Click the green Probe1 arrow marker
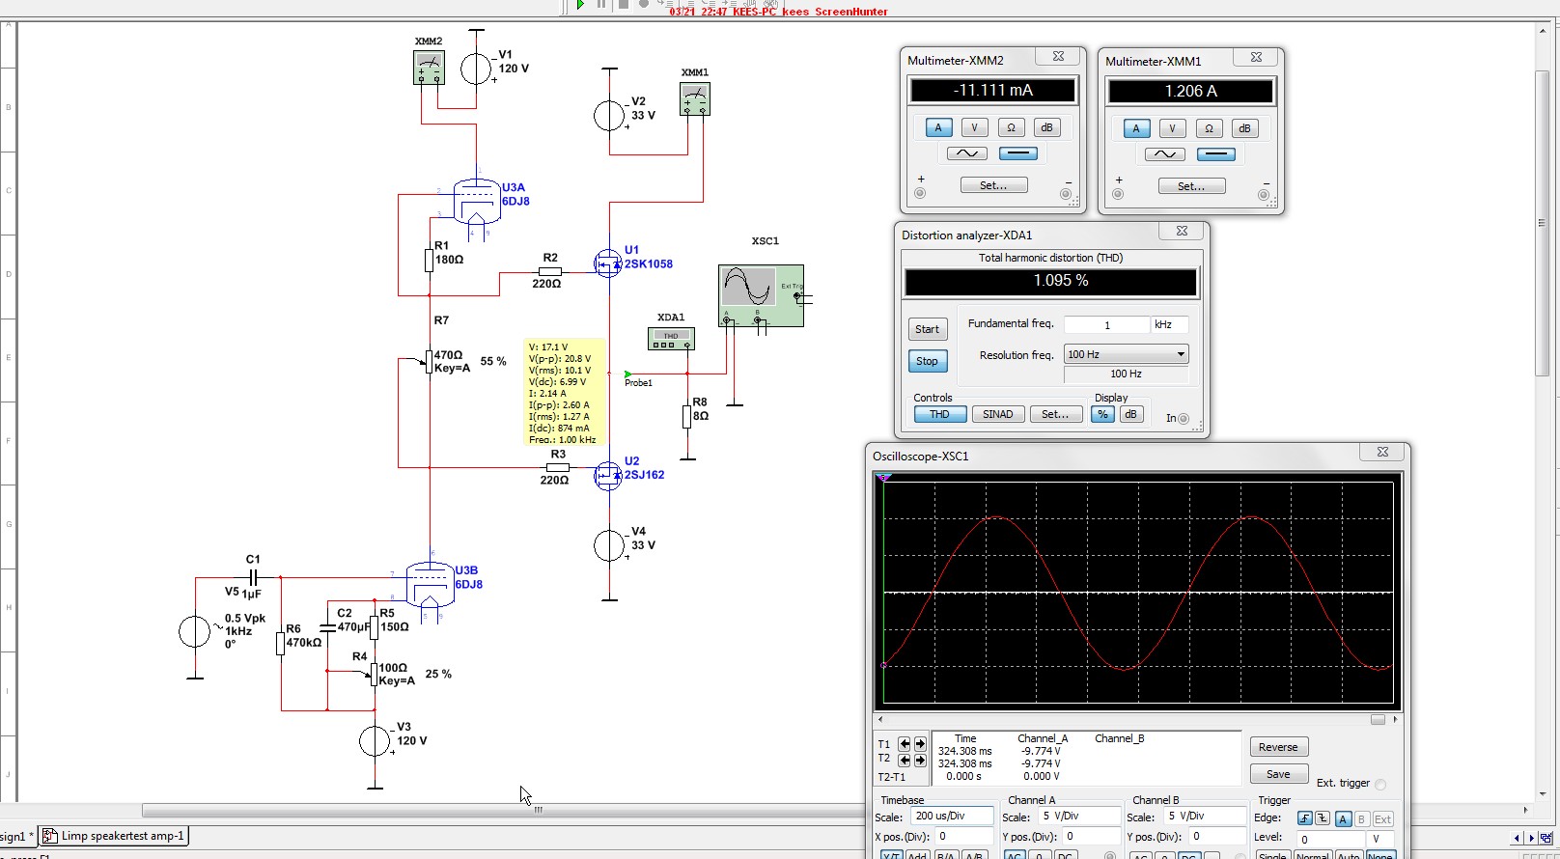Viewport: 1560px width, 859px height. click(628, 374)
